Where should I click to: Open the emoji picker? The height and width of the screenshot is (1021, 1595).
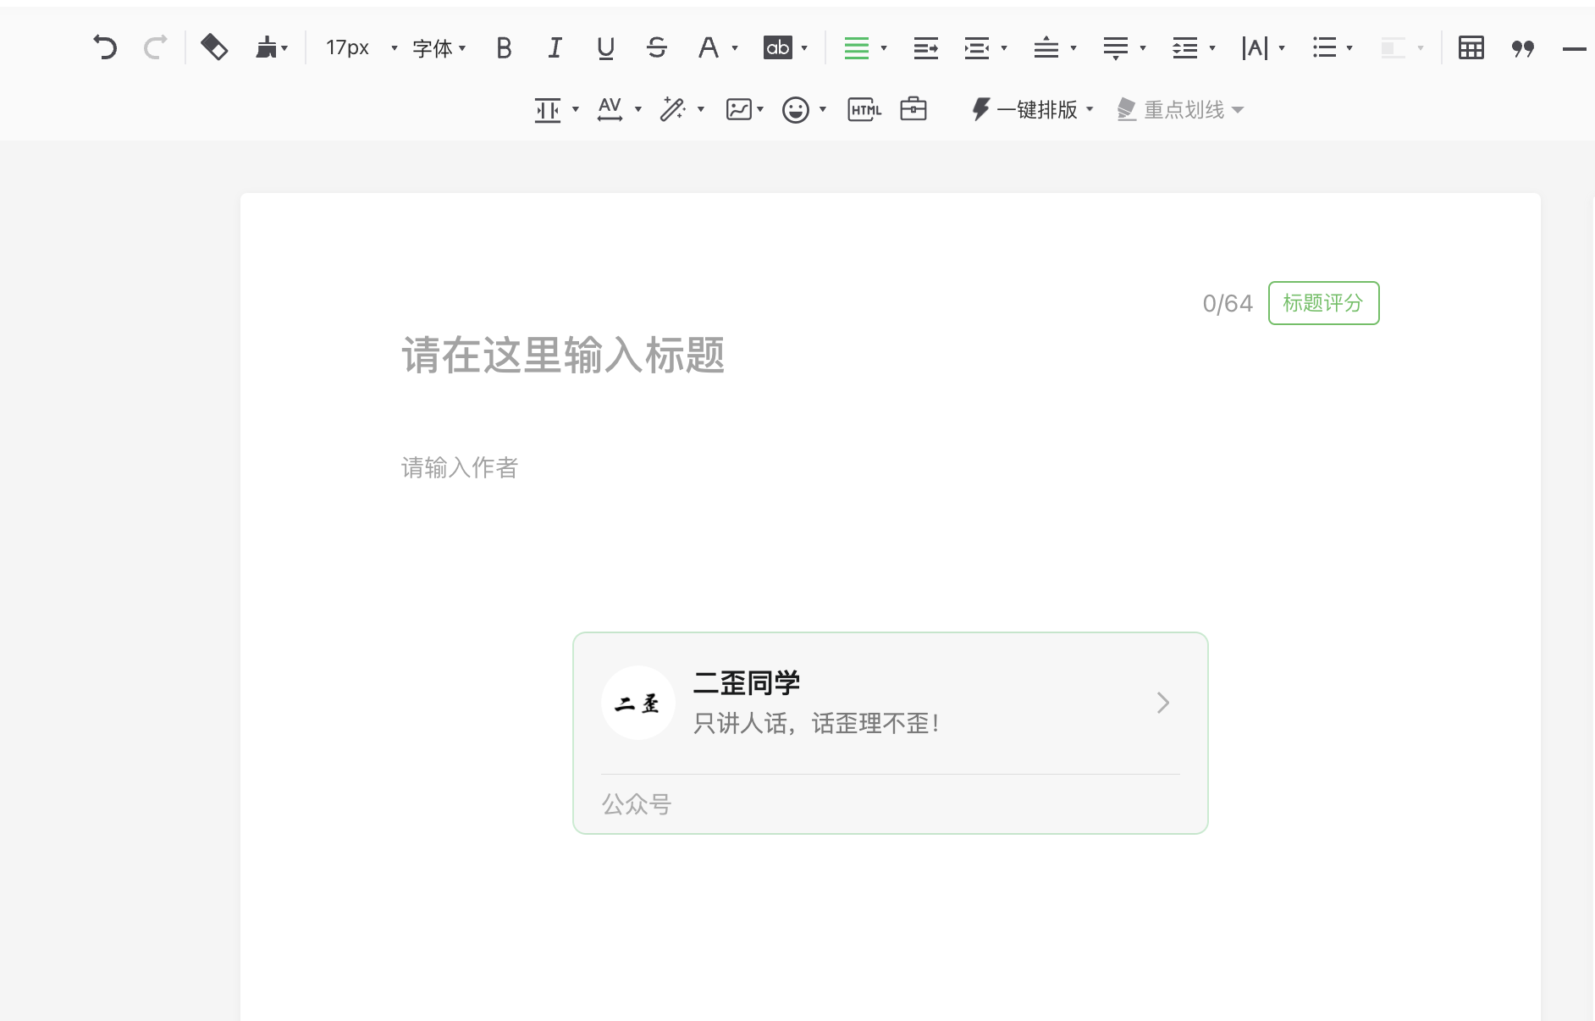pyautogui.click(x=797, y=109)
